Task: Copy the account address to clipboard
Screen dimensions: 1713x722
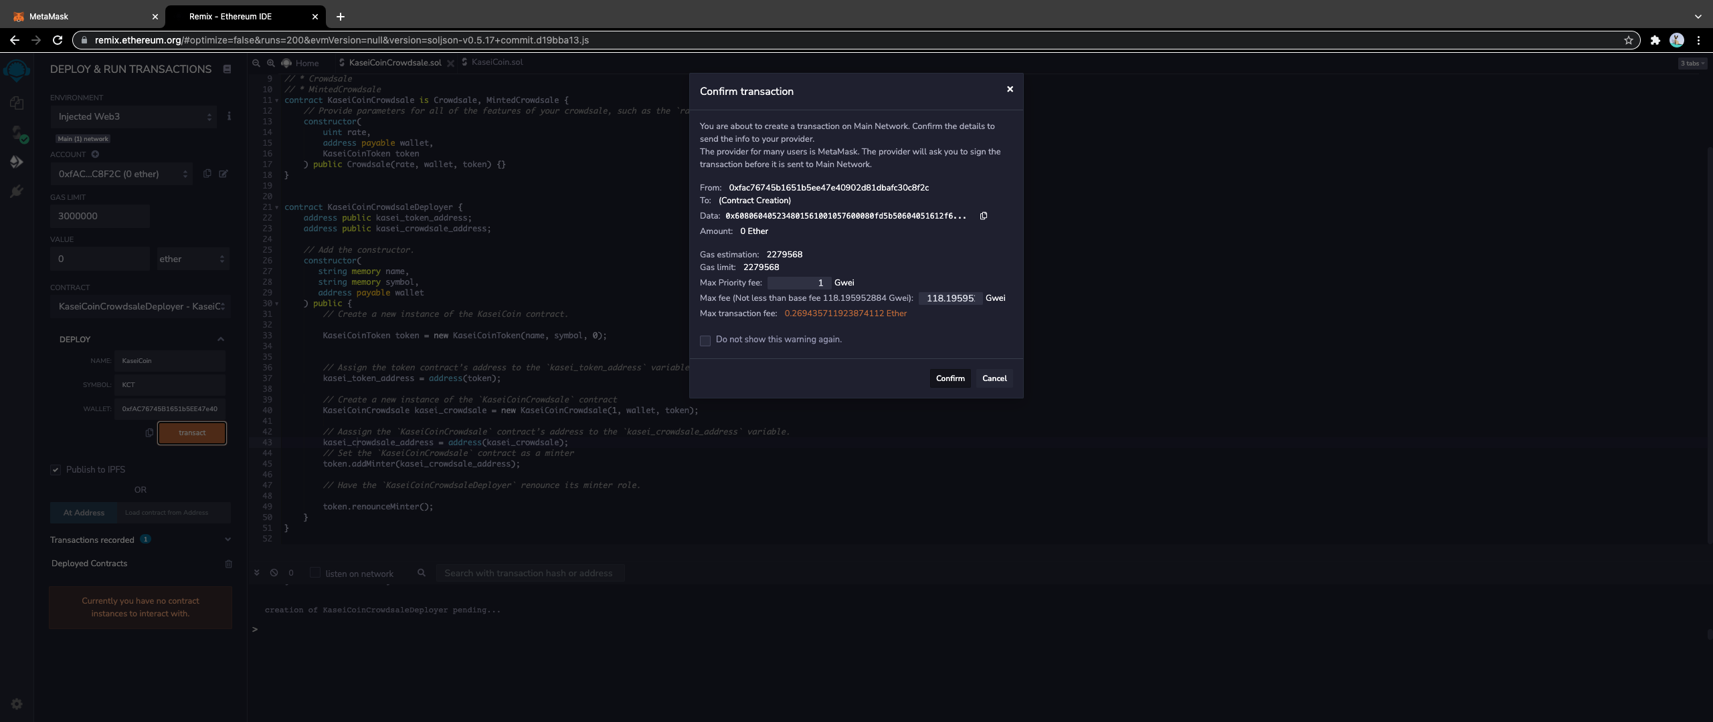Action: click(x=207, y=174)
